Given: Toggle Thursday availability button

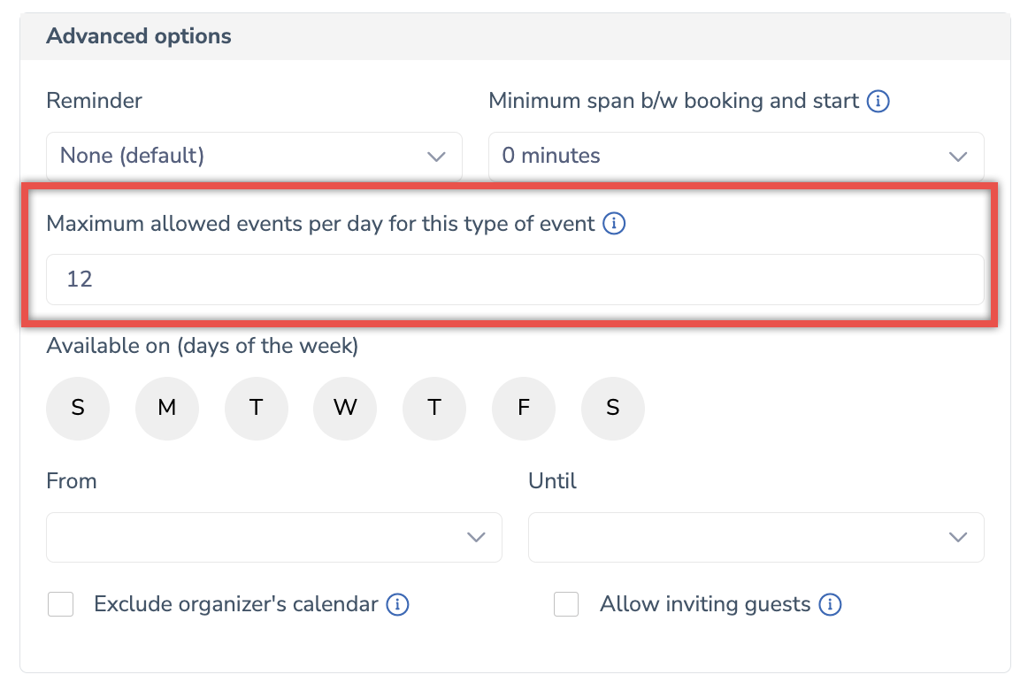Looking at the screenshot, I should click(434, 408).
